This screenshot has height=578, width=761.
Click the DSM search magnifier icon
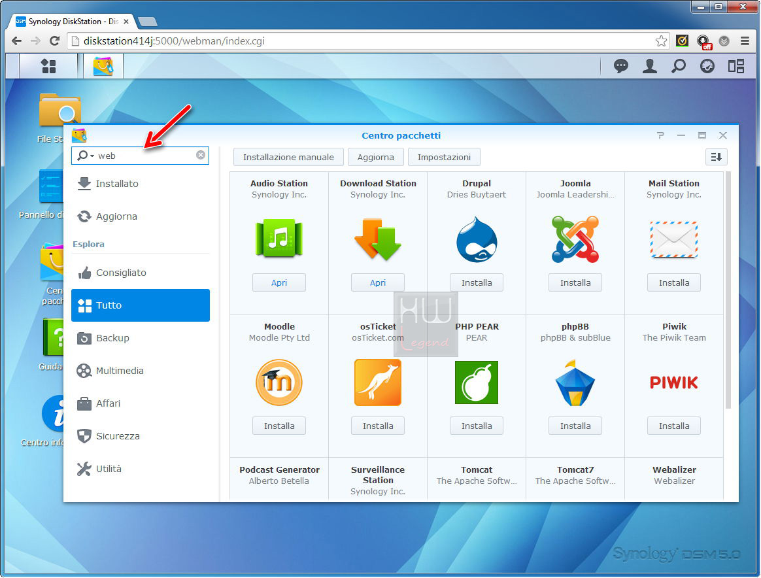click(679, 66)
